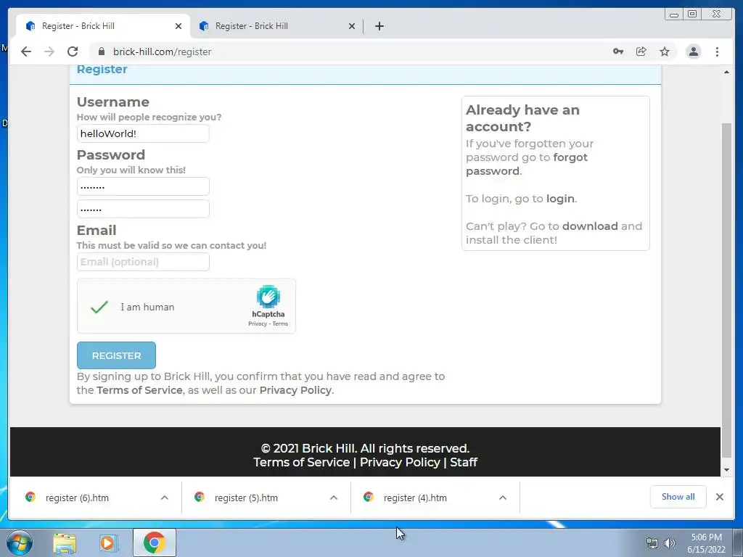Viewport: 743px width, 557px height.
Task: Open the Windows Start menu
Action: coord(20,542)
